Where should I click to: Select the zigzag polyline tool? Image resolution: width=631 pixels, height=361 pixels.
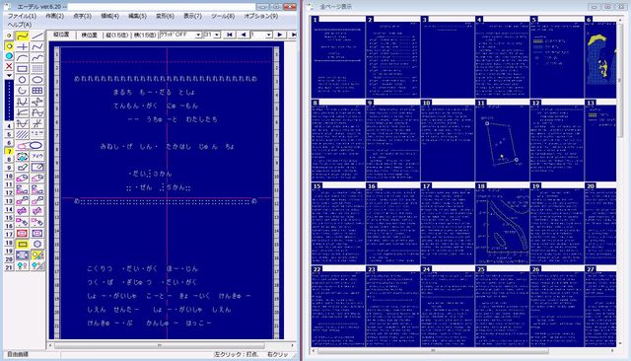[x=37, y=47]
